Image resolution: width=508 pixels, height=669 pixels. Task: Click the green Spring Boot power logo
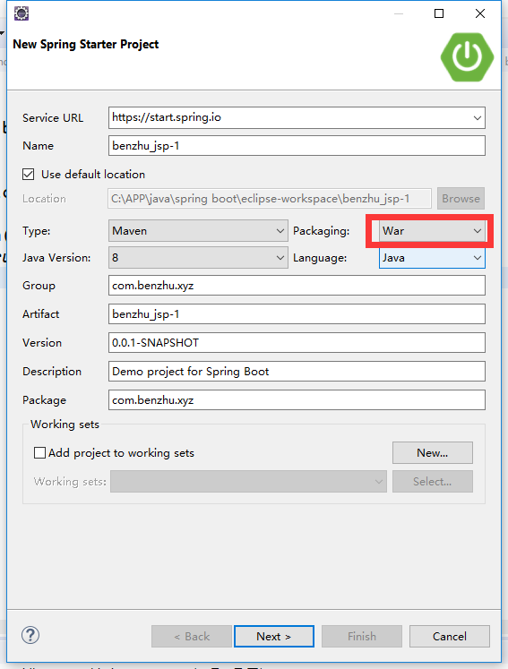click(467, 56)
